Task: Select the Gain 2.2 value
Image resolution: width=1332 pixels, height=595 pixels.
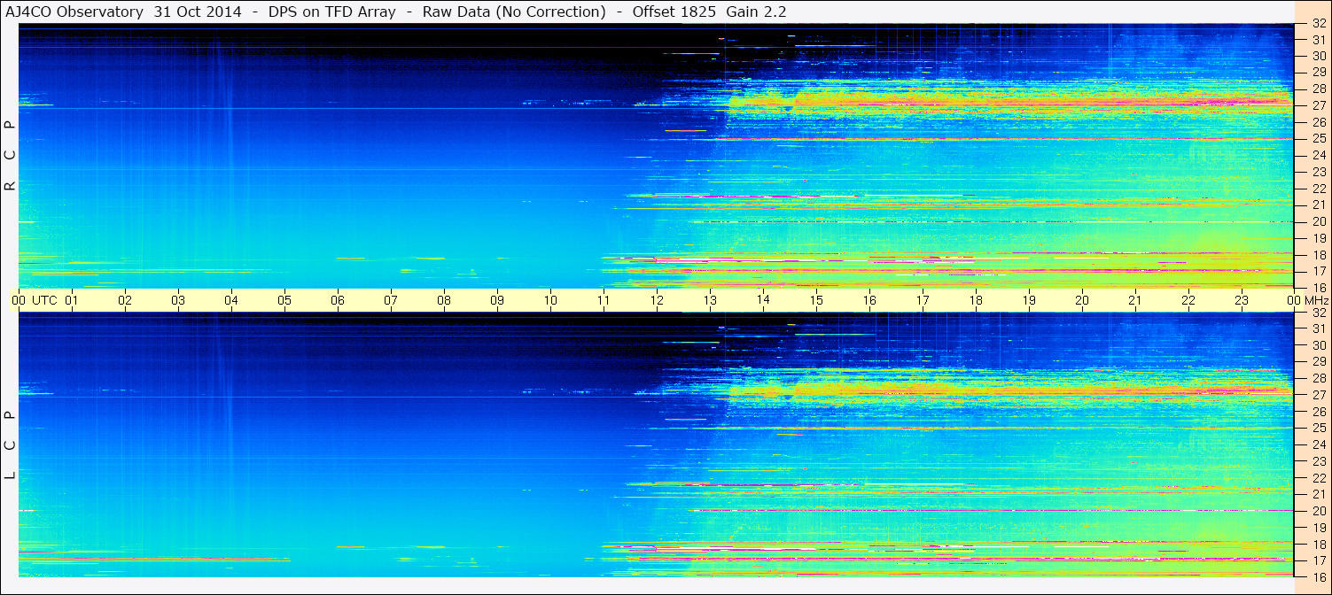Action: tap(756, 12)
